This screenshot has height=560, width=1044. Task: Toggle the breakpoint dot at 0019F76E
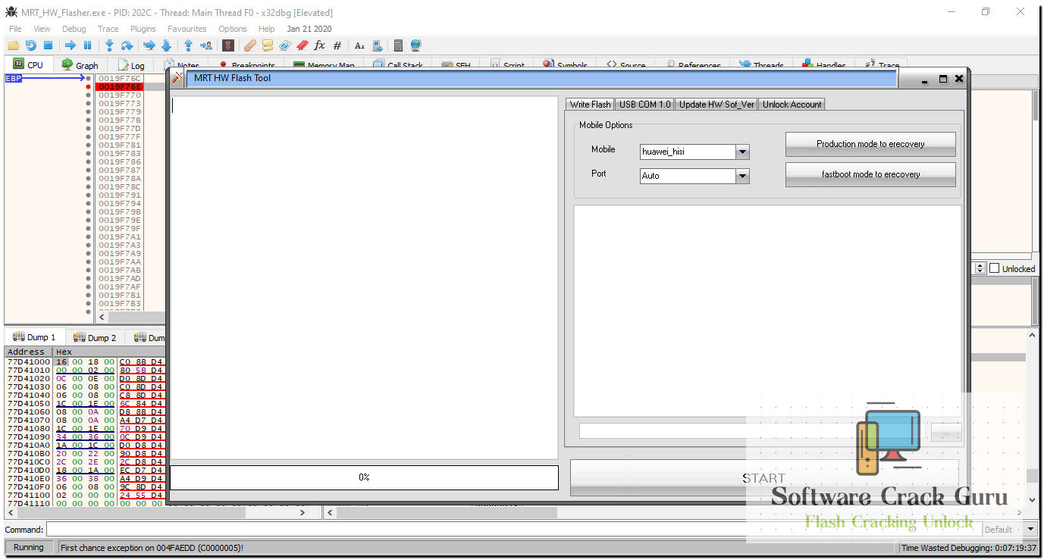pyautogui.click(x=89, y=87)
